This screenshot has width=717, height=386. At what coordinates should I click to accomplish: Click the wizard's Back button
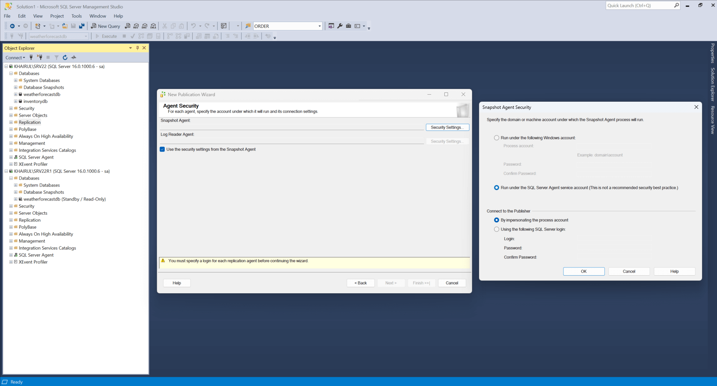tap(360, 283)
